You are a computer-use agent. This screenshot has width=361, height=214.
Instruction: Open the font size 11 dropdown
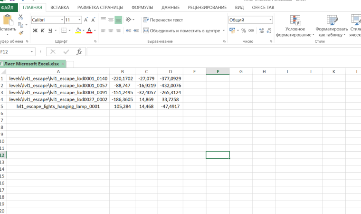[x=79, y=20]
